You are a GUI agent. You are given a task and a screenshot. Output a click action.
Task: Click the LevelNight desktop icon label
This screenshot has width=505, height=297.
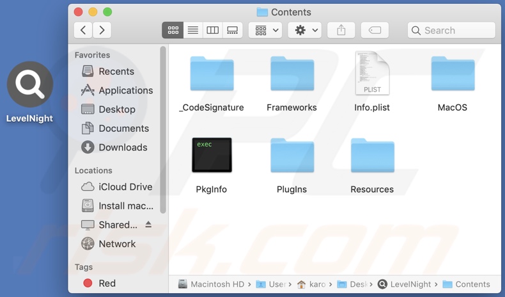[x=29, y=118]
